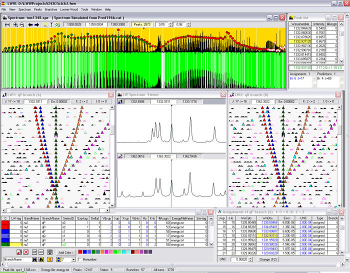Screen dimensions: 350x273
Task: Click the red X delete branch icon
Action: click(x=26, y=252)
